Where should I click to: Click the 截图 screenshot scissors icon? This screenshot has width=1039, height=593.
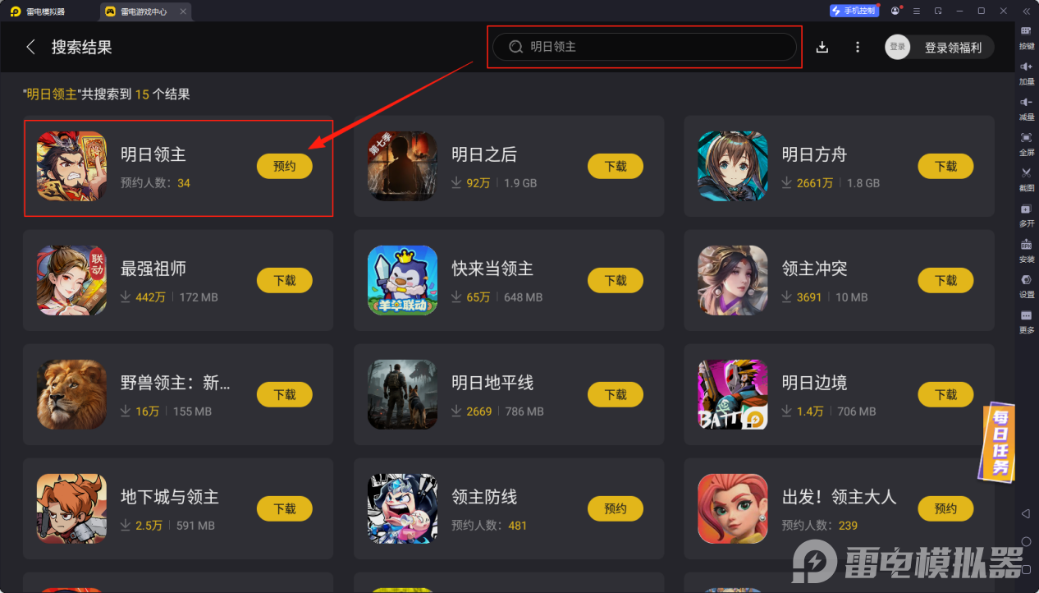pyautogui.click(x=1027, y=177)
